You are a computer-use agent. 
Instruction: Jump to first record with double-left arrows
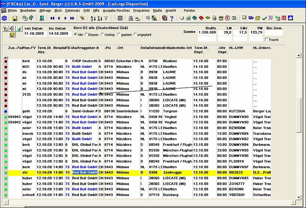(x=52, y=18)
